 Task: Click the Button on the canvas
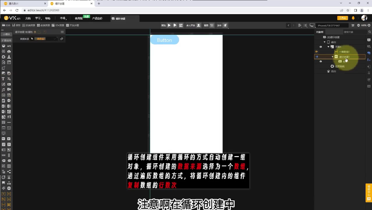[x=165, y=40]
